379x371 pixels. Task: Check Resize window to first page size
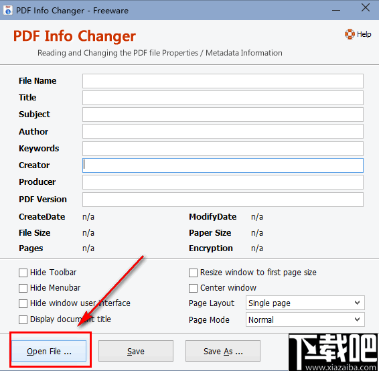pos(193,273)
